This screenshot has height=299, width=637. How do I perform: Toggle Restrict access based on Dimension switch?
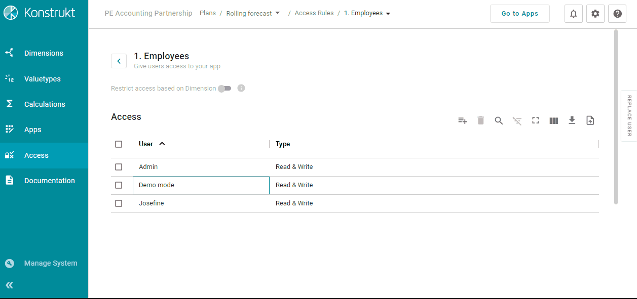pos(224,89)
